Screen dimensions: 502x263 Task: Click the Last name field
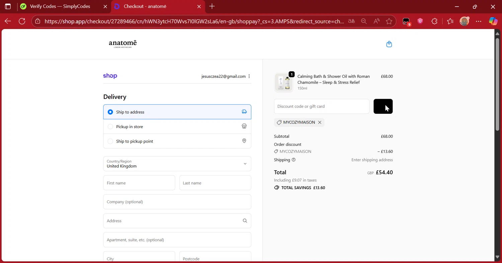tap(215, 183)
